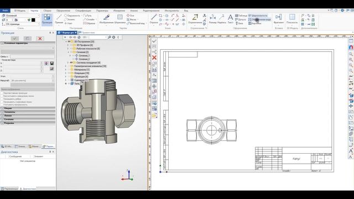The height and width of the screenshot is (199, 354).
Task: Select the База datum tool
Action: (x=239, y=23)
